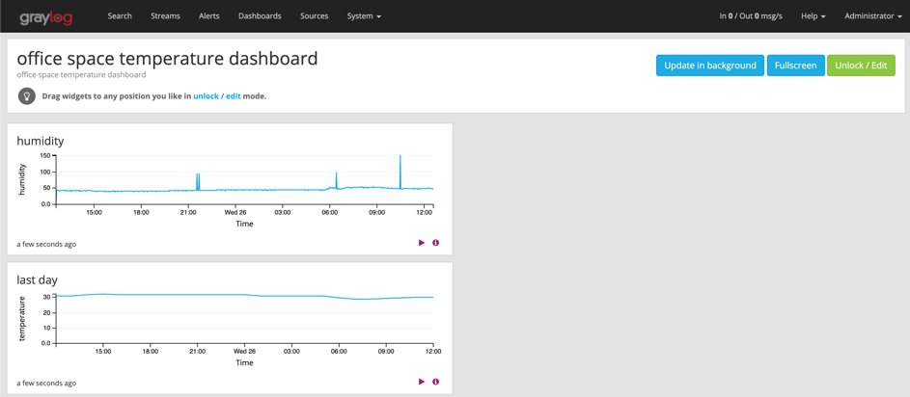The width and height of the screenshot is (910, 397).
Task: Navigate to Dashboards
Action: pyautogui.click(x=260, y=16)
